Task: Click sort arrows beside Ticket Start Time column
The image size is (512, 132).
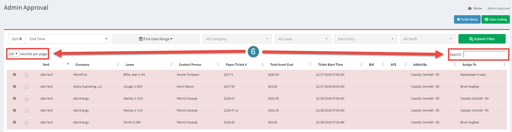Action: click(361, 65)
